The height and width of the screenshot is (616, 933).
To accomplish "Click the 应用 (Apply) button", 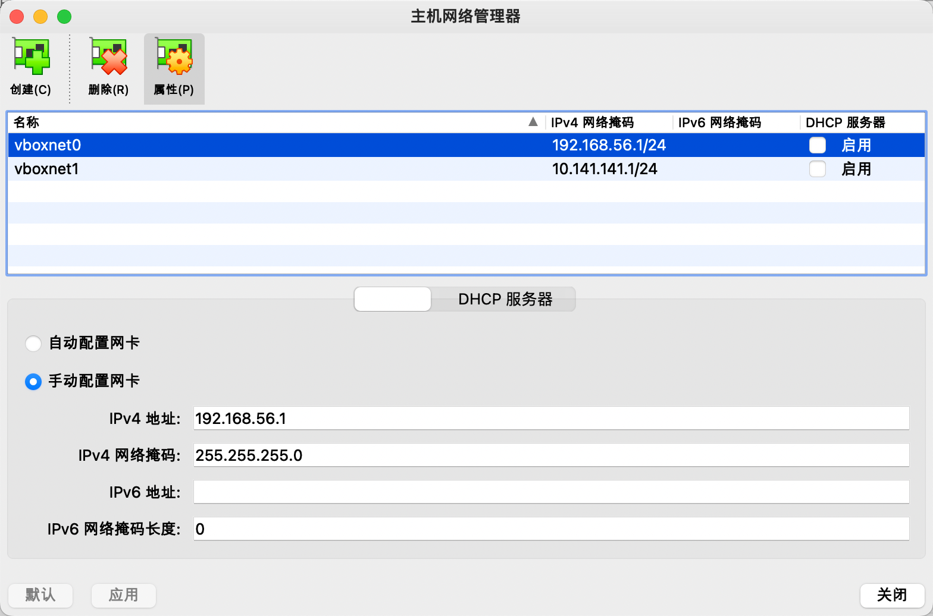I will click(x=124, y=595).
